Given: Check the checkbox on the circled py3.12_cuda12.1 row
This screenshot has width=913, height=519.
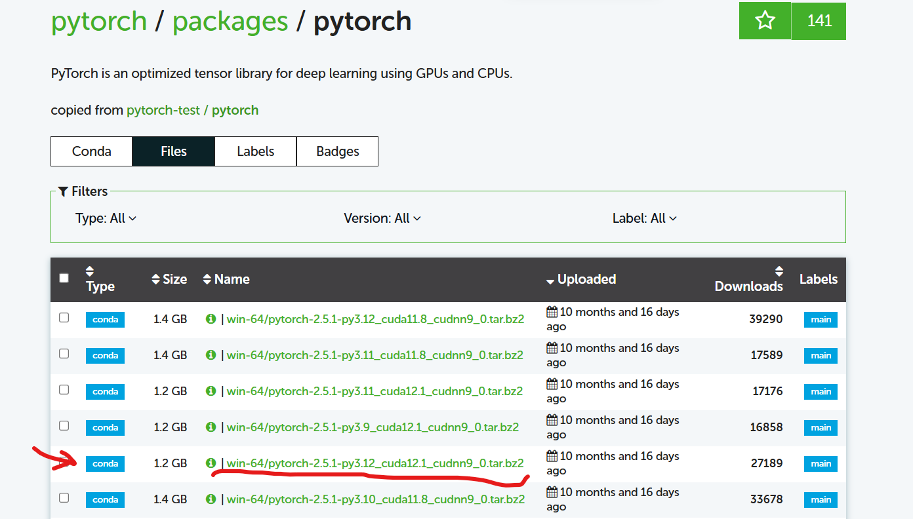Looking at the screenshot, I should [x=64, y=461].
